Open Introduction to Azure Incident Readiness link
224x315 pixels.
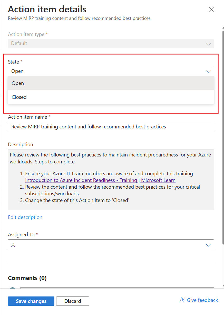[x=100, y=180]
